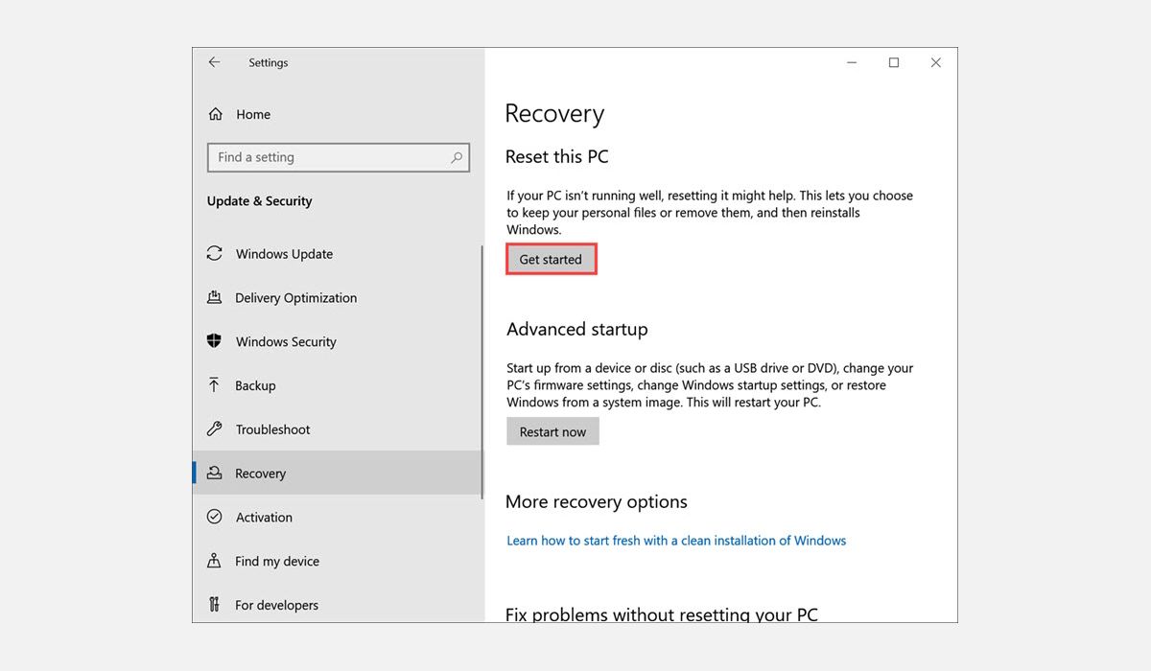Select the Windows Update refresh icon
Screen dimensions: 1151x671
click(x=215, y=253)
